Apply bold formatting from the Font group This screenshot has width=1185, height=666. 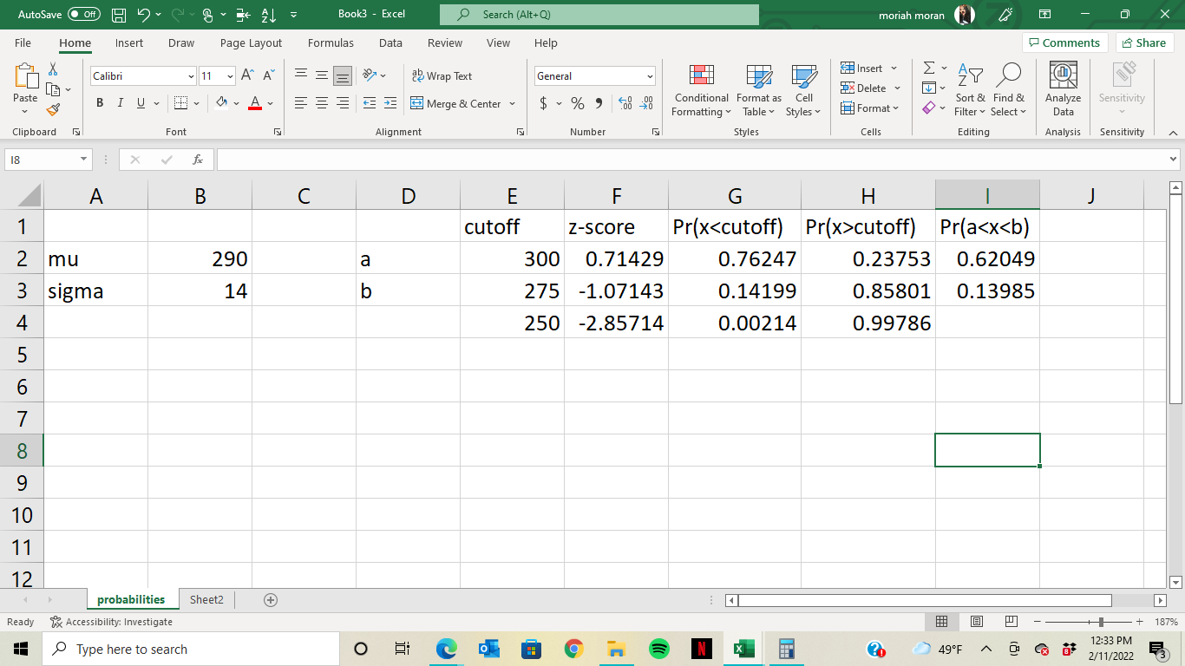tap(99, 103)
